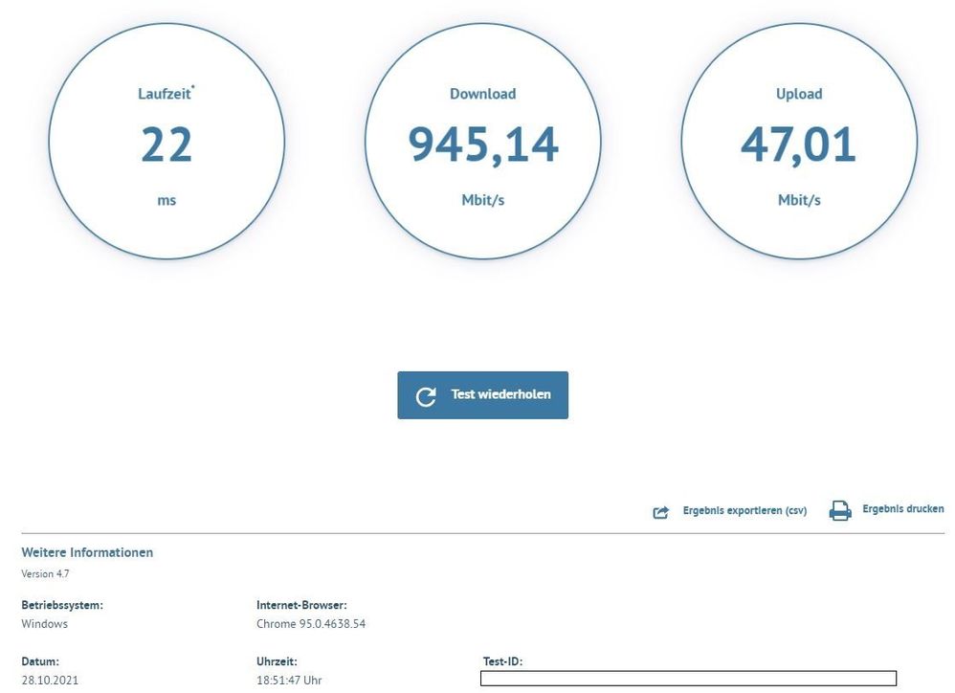Select the Upload value 47,01

click(798, 145)
